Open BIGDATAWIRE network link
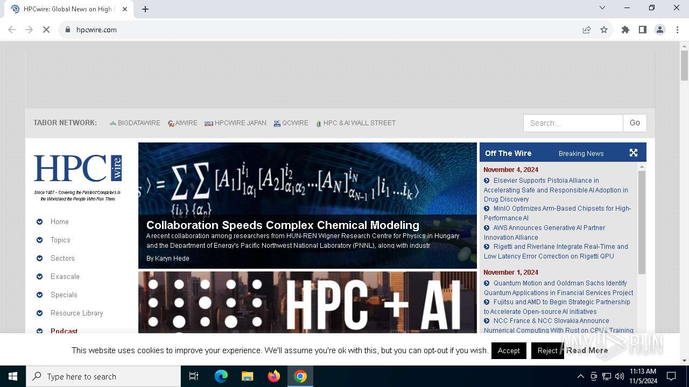Image resolution: width=689 pixels, height=387 pixels. [x=135, y=123]
